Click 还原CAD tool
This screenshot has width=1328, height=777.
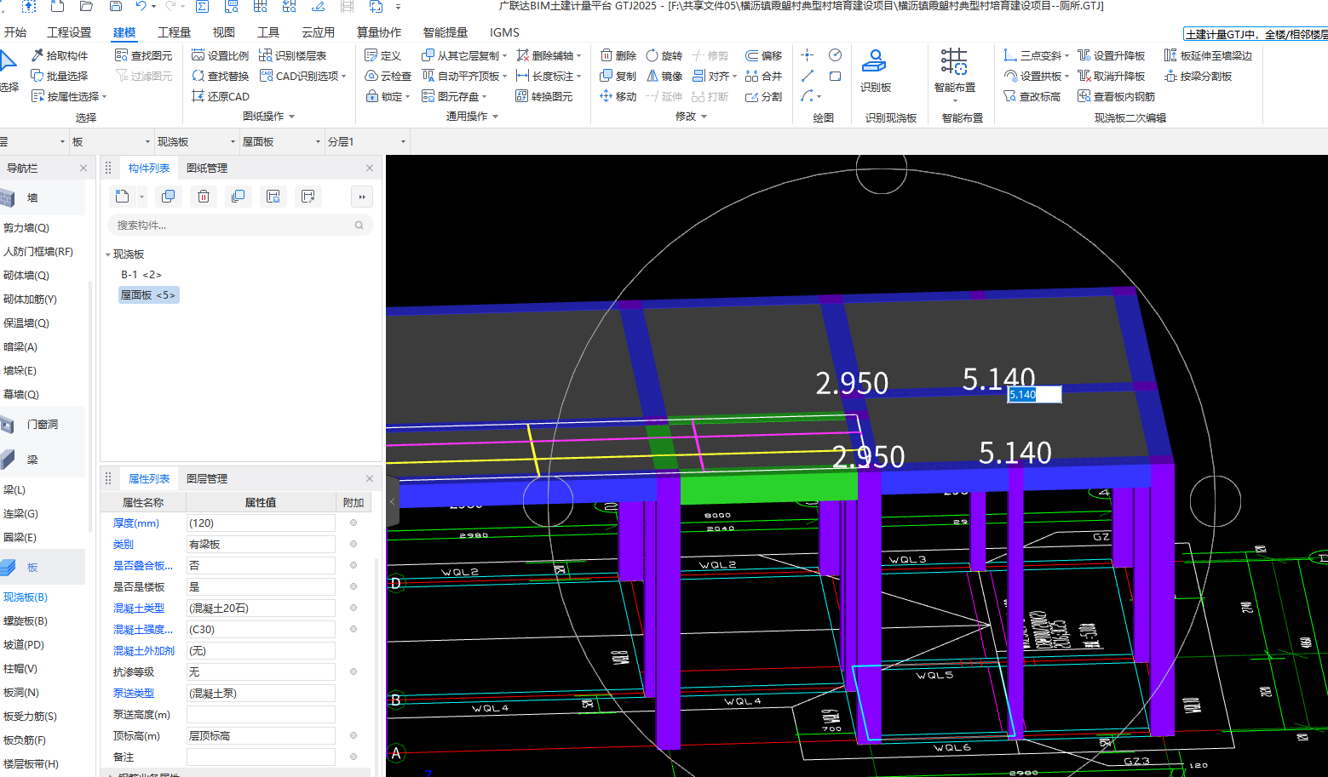click(221, 96)
